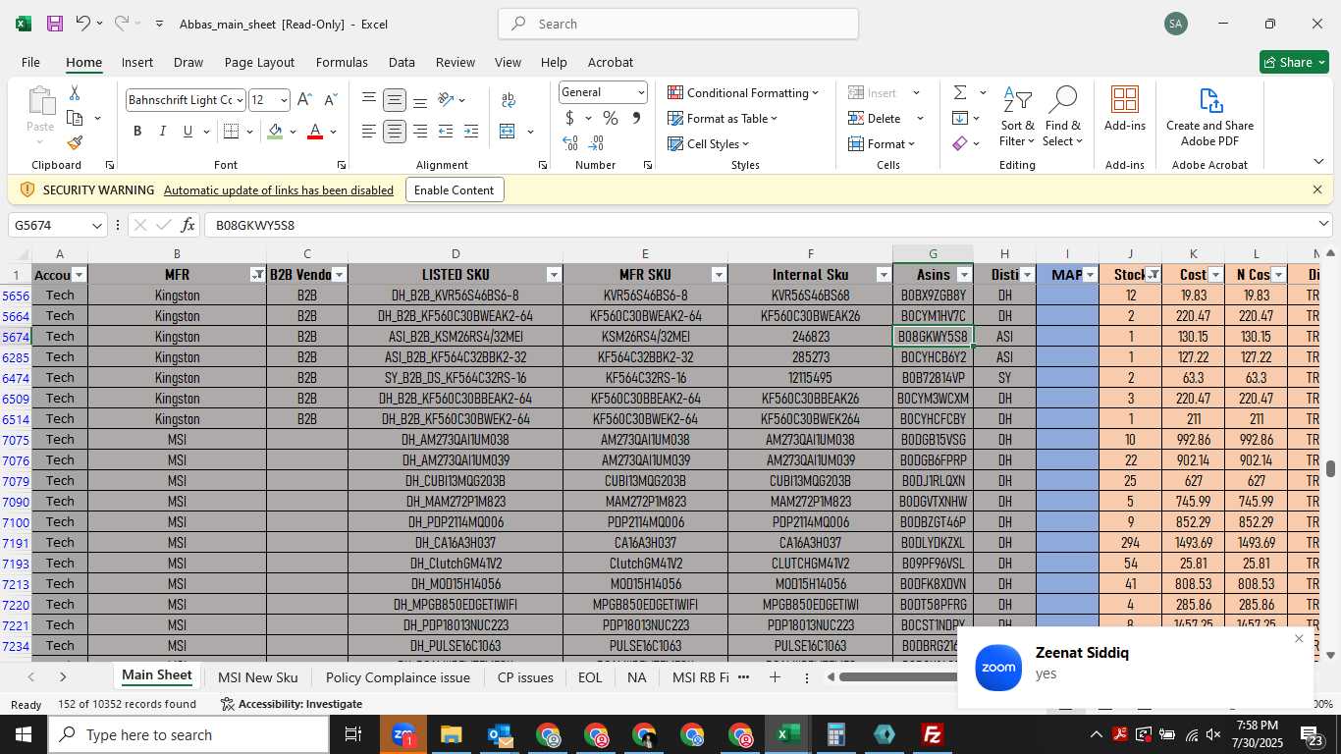
Task: Toggle Align Left horizontal alignment
Action: (x=369, y=132)
